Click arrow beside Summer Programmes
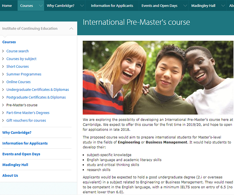 [x=3, y=74]
